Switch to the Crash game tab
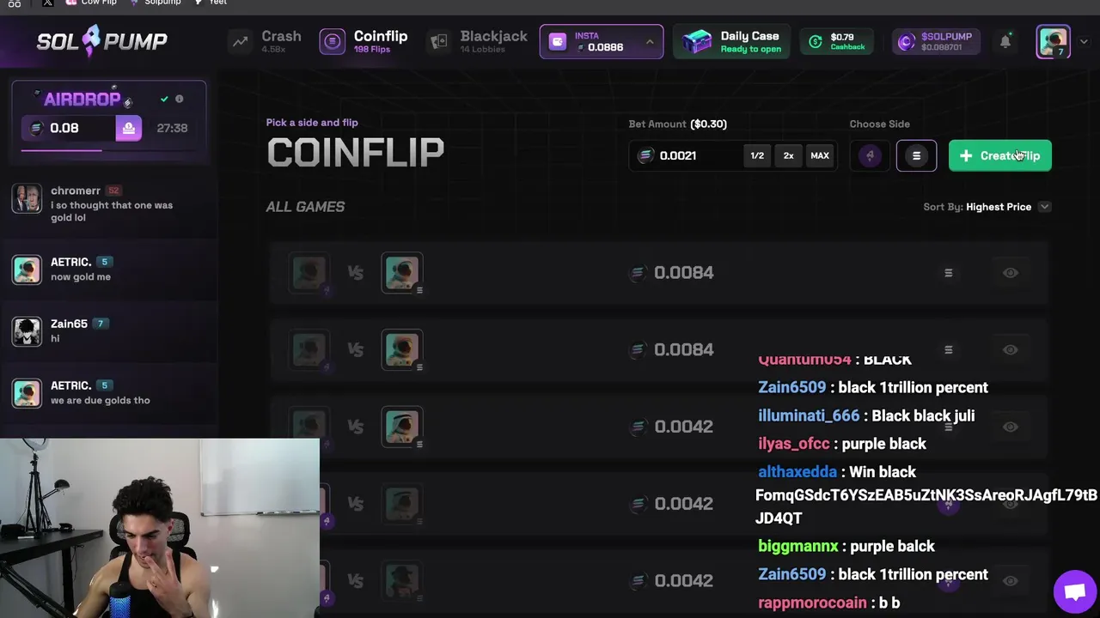 266,41
